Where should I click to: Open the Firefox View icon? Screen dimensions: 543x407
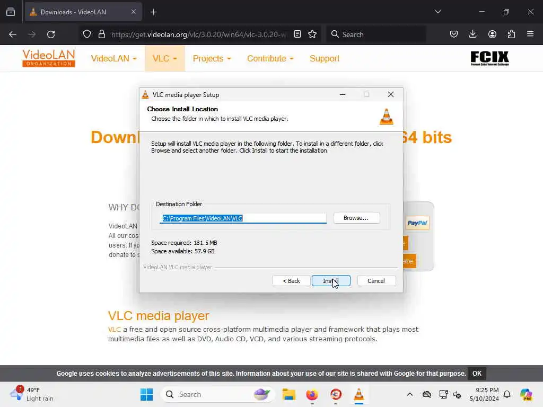(11, 12)
